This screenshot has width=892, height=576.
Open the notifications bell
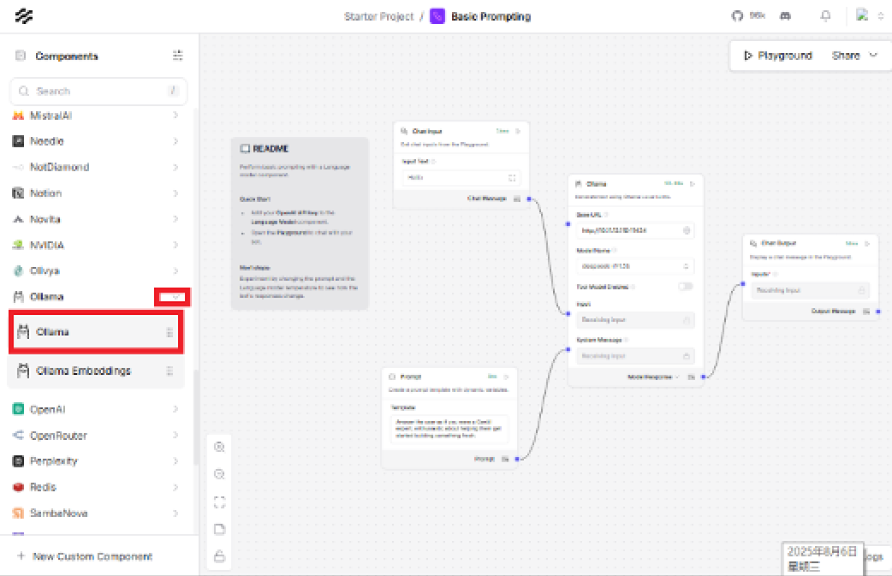[825, 16]
